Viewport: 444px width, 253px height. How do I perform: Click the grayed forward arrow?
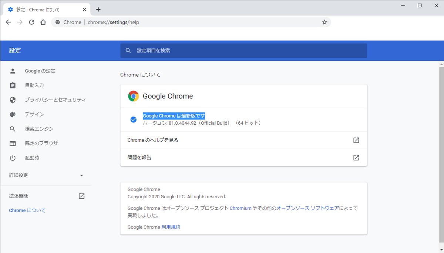click(x=20, y=22)
